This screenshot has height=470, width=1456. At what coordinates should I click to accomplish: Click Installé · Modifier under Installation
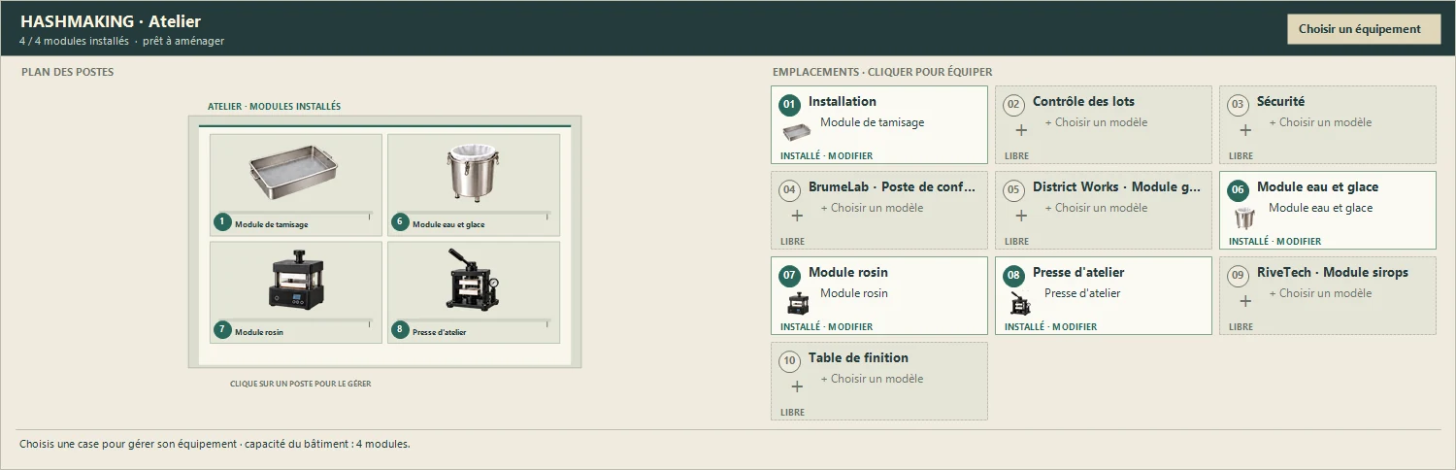click(x=826, y=155)
